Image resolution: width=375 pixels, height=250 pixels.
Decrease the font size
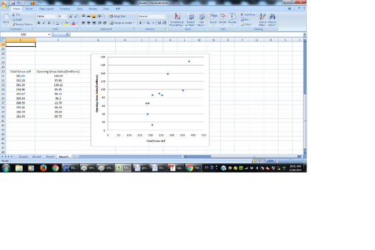pyautogui.click(x=76, y=17)
